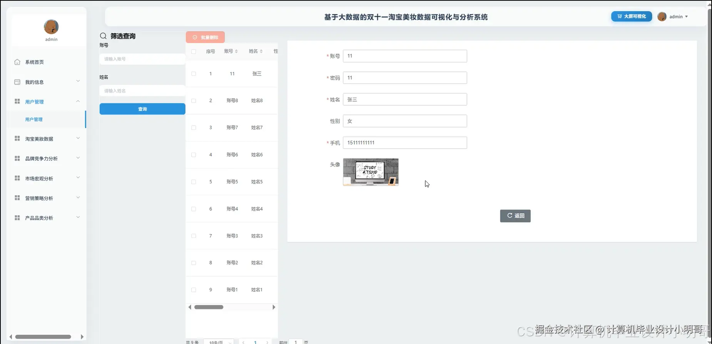Expand the 产品品类分析 menu chevron

pos(78,217)
